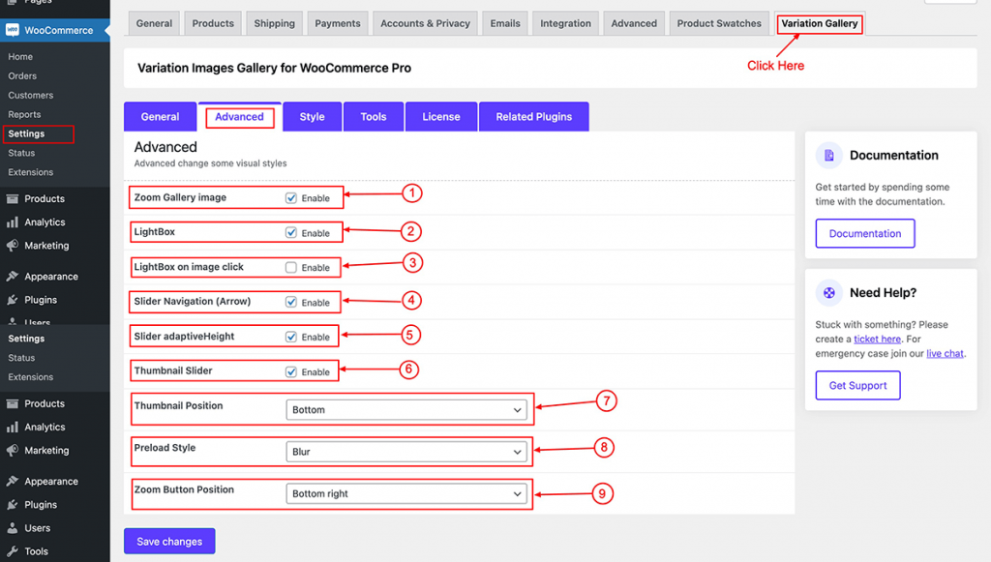Screen dimensions: 991x562
Task: Open the Product Swatches settings tab
Action: (x=719, y=23)
